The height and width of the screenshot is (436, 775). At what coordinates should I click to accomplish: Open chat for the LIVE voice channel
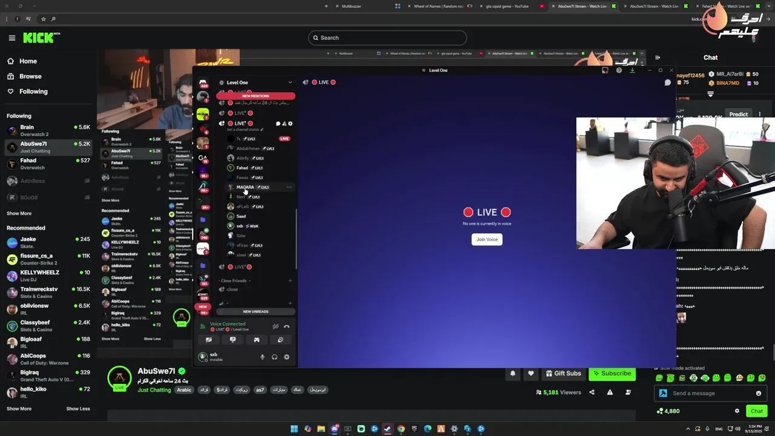click(278, 124)
